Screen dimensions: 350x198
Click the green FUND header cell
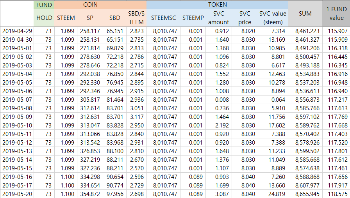[x=44, y=5]
